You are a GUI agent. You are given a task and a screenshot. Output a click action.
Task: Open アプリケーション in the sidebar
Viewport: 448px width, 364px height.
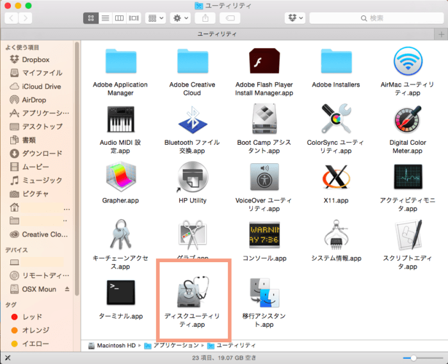[45, 113]
